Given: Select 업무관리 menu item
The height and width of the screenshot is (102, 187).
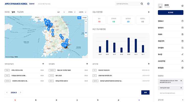Looking at the screenshot, I should click(161, 28).
